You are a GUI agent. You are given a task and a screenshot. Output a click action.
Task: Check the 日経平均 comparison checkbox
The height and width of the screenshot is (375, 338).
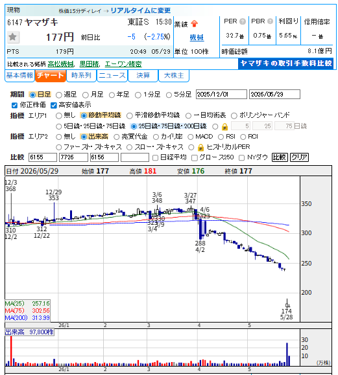click(x=155, y=157)
